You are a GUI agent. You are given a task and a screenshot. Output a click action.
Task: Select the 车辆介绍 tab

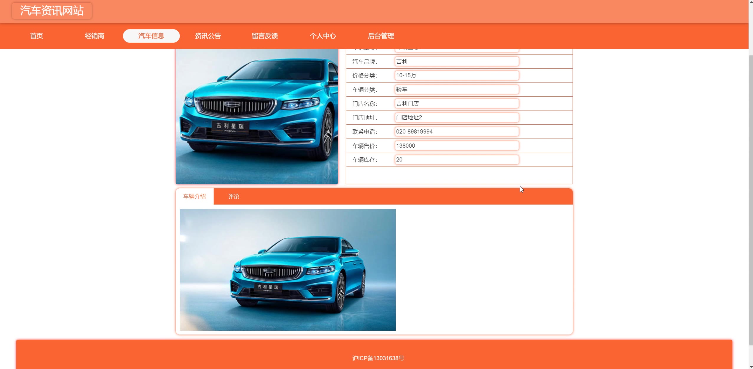(x=194, y=197)
